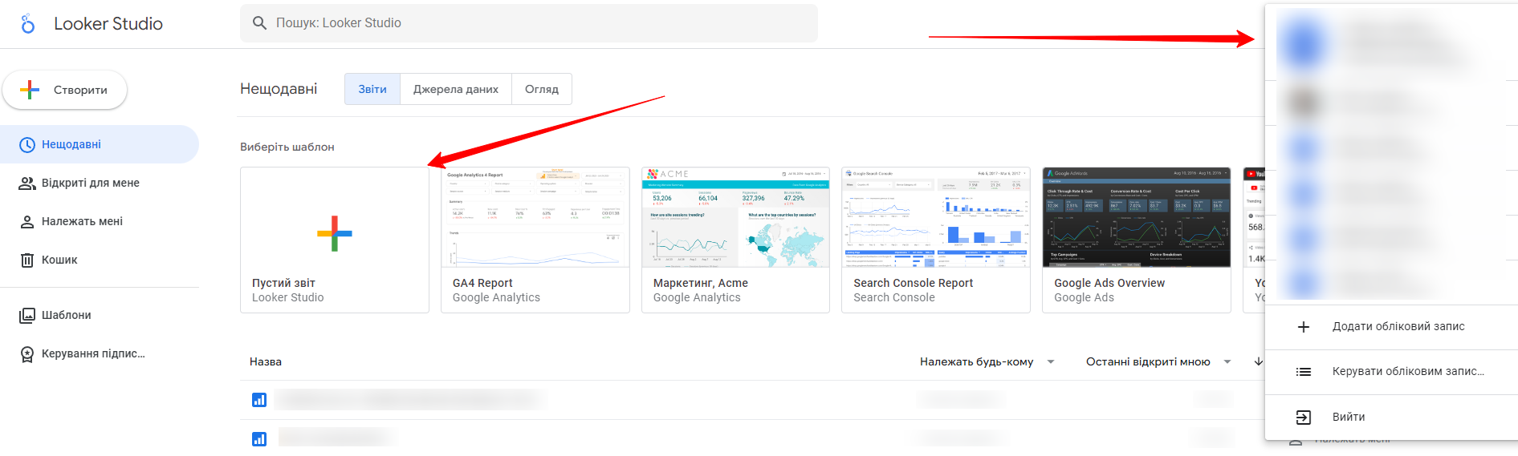Click the gallery icon beside Шаблони
Viewport: 1518px width, 456px height.
click(27, 316)
